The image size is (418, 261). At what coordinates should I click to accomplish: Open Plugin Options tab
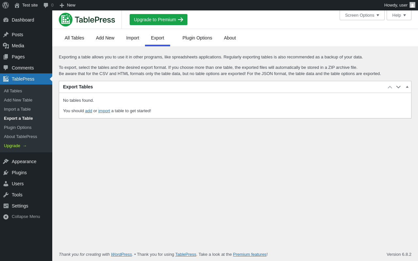(x=197, y=38)
